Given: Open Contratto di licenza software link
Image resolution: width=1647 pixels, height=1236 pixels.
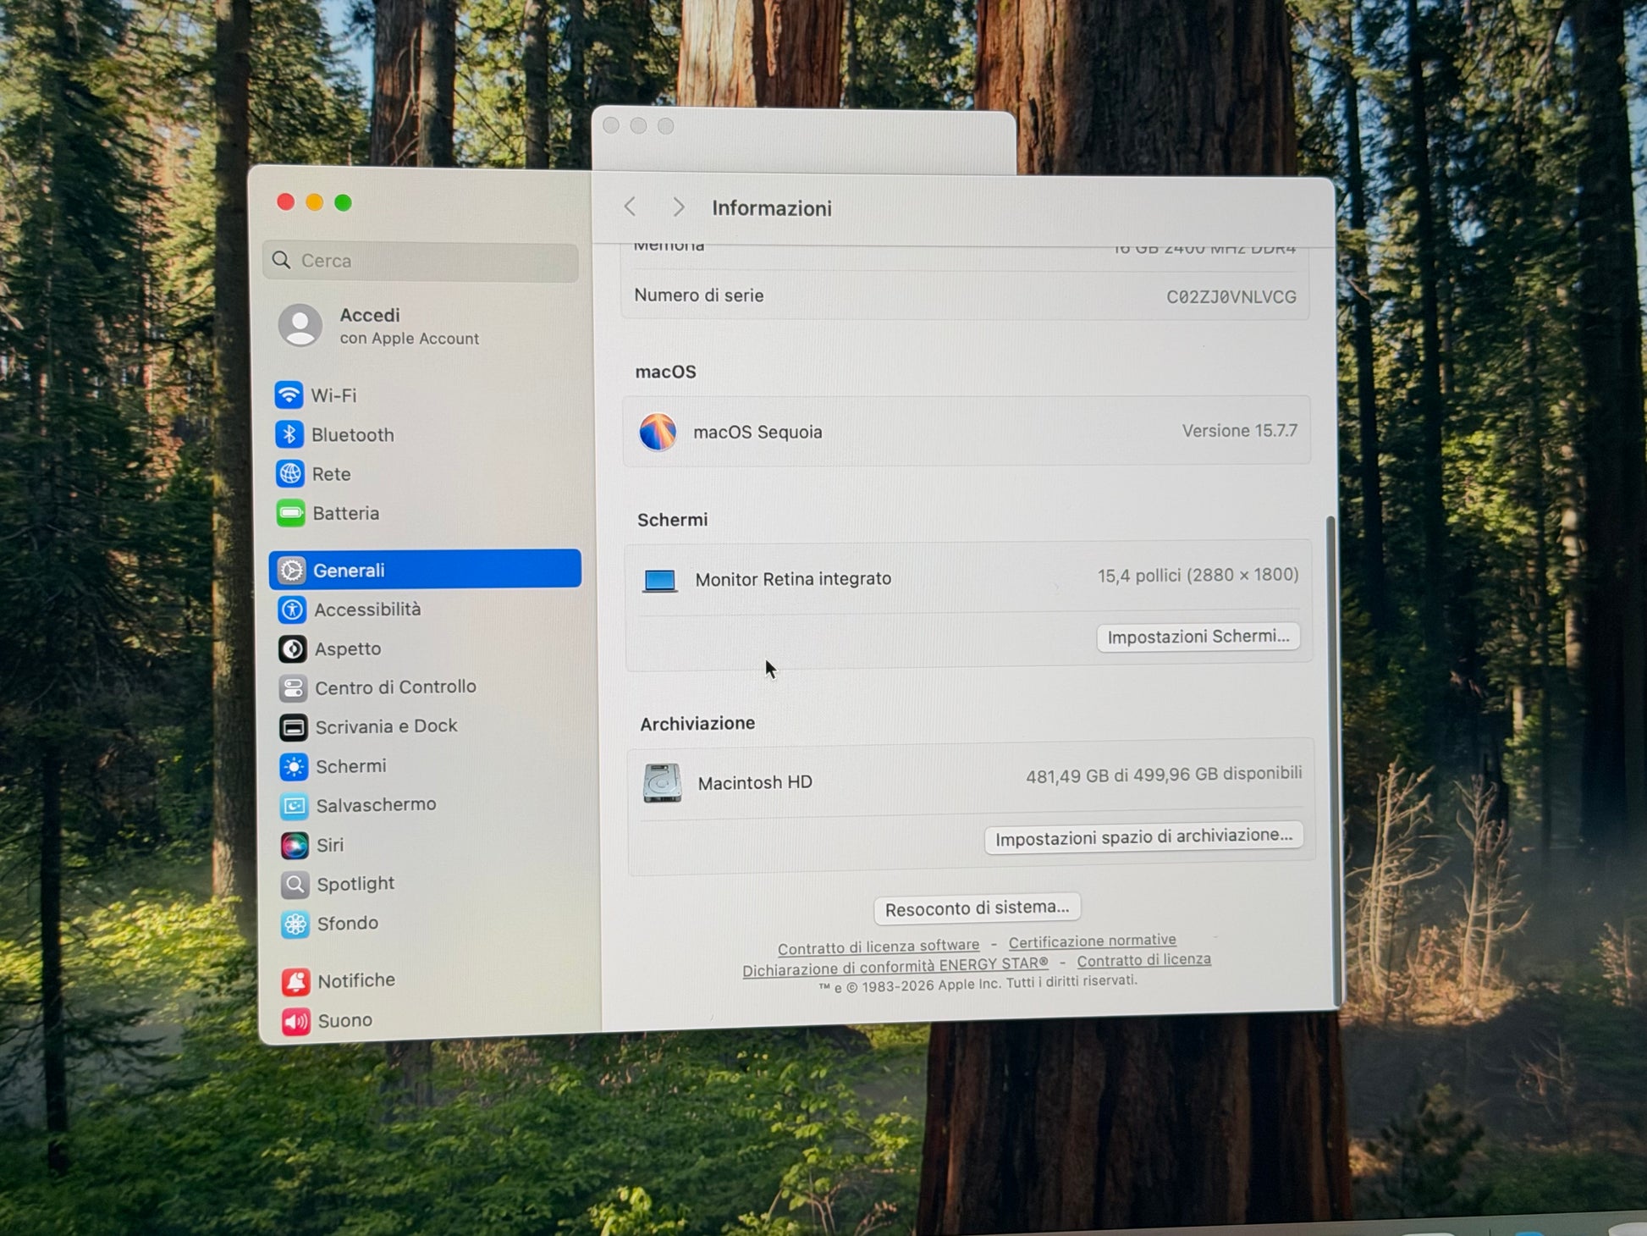Looking at the screenshot, I should click(879, 946).
